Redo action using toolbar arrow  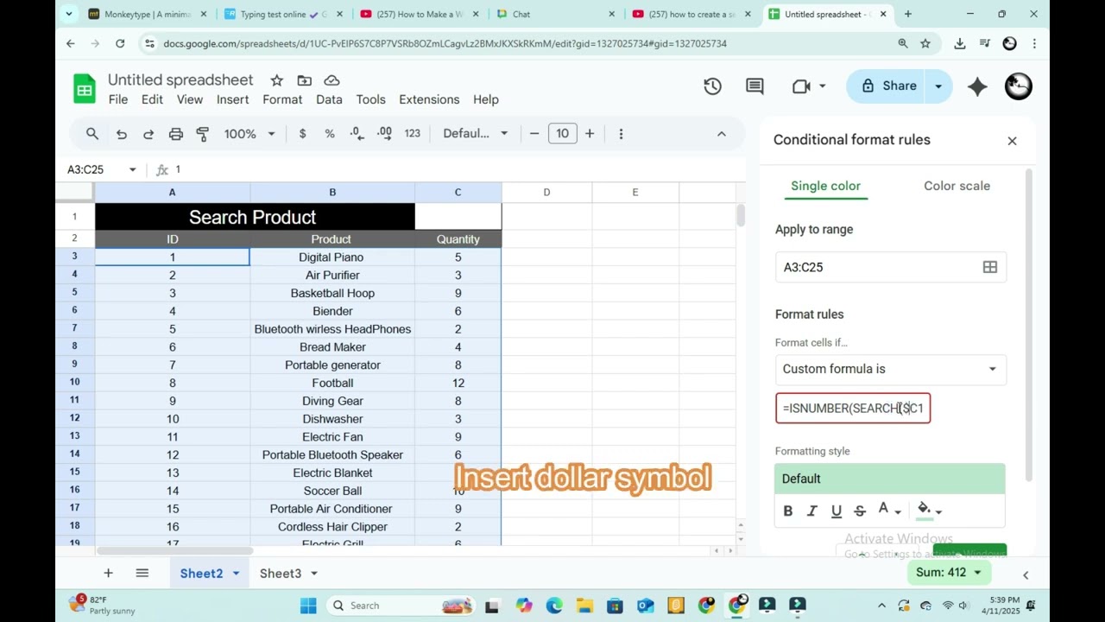click(x=148, y=134)
